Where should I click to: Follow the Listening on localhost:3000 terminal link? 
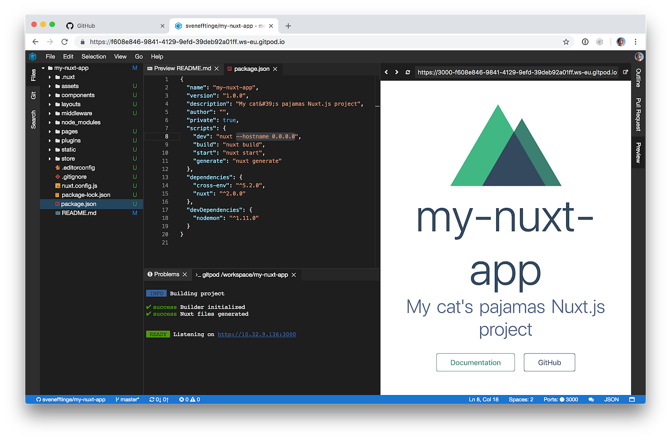coord(256,334)
